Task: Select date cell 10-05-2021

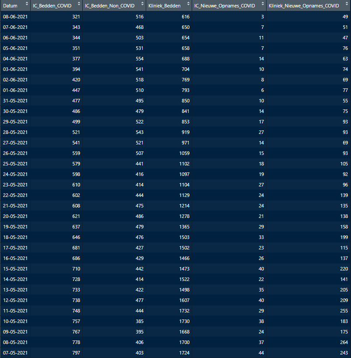Action: pos(15,321)
